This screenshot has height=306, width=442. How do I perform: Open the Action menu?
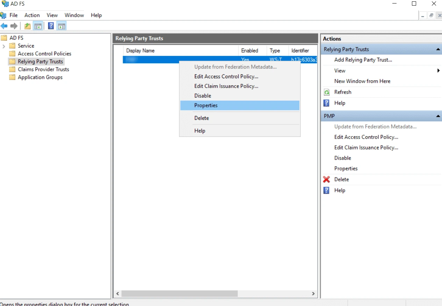[32, 15]
